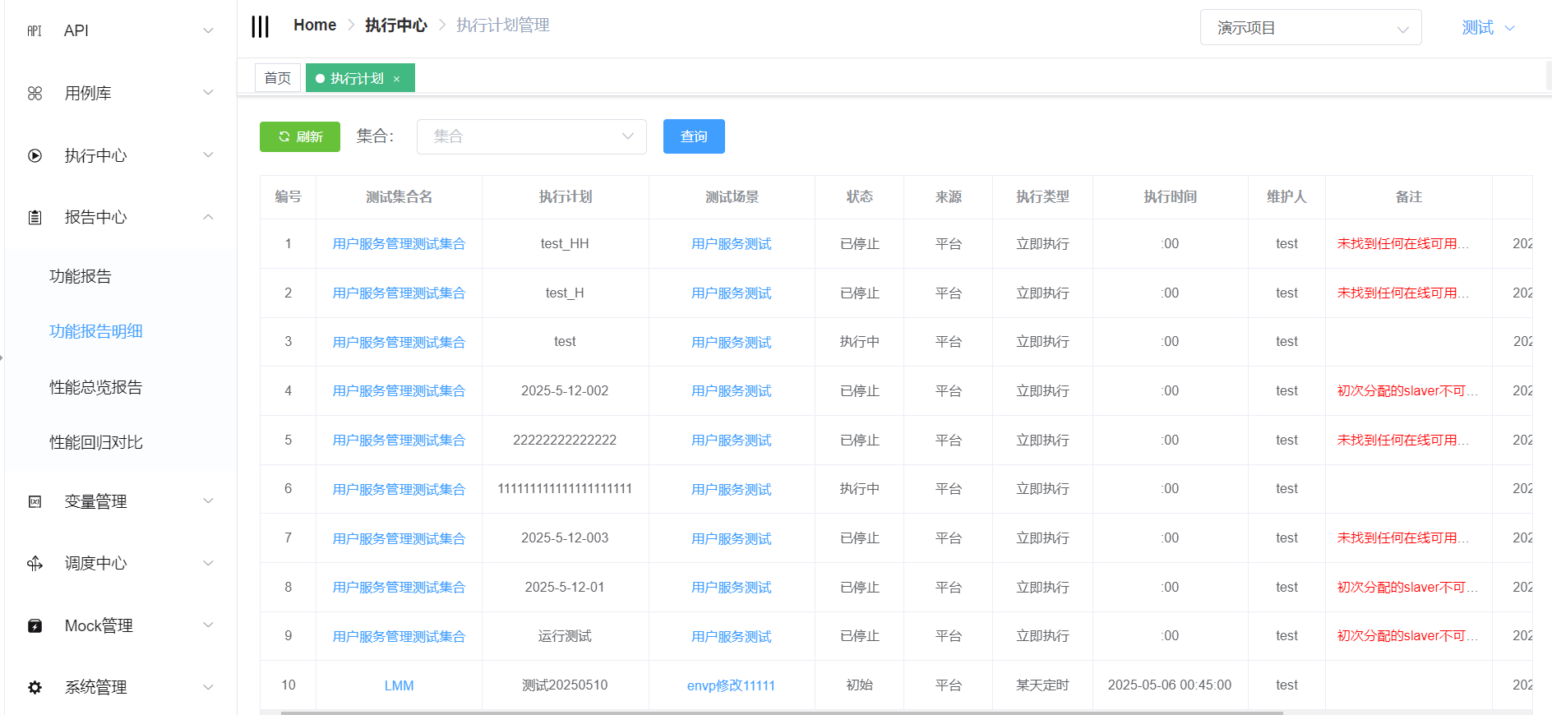
Task: Click the API icon in sidebar
Action: 35,31
